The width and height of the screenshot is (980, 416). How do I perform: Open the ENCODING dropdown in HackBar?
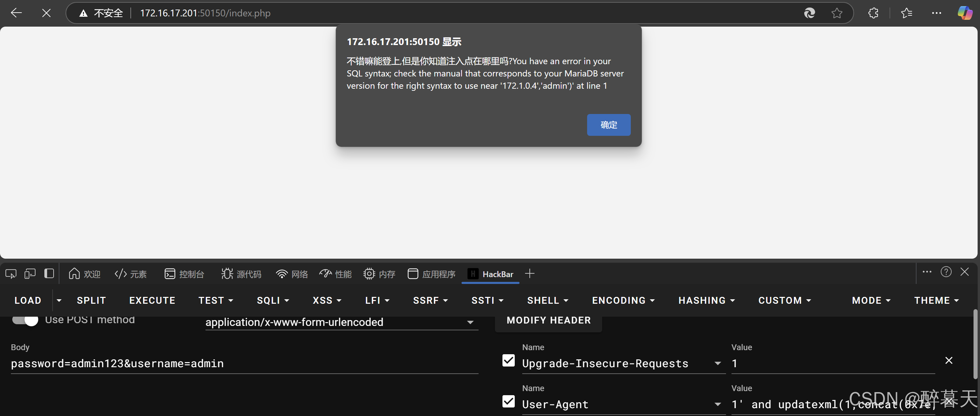(623, 300)
